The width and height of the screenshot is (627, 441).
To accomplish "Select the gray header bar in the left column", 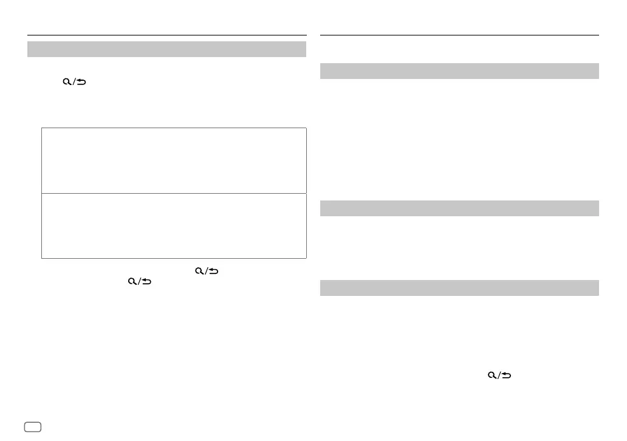I will tap(166, 49).
